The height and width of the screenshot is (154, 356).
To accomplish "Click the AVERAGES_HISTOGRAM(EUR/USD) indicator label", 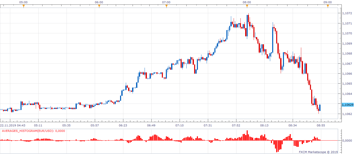I will 34,131.
